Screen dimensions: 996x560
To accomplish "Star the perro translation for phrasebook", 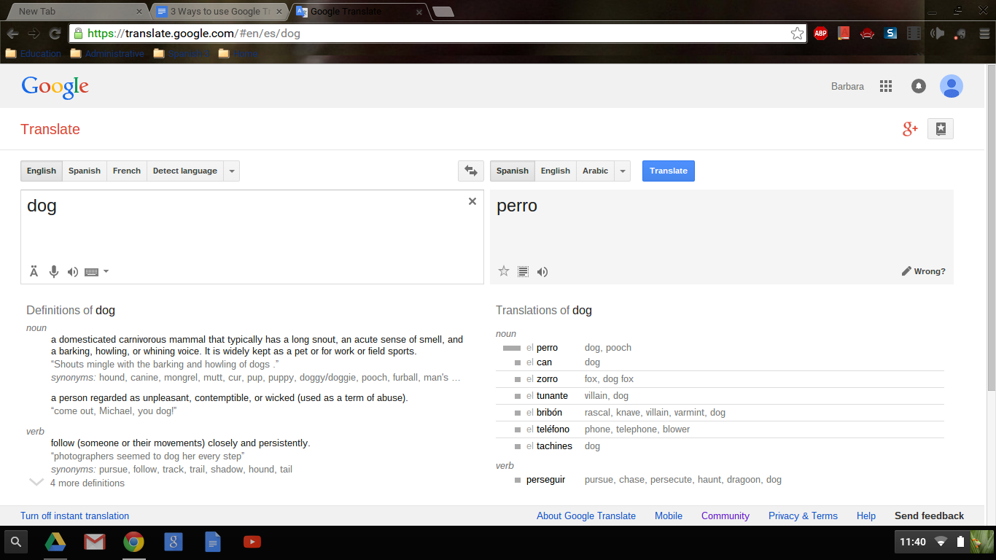I will (x=504, y=271).
